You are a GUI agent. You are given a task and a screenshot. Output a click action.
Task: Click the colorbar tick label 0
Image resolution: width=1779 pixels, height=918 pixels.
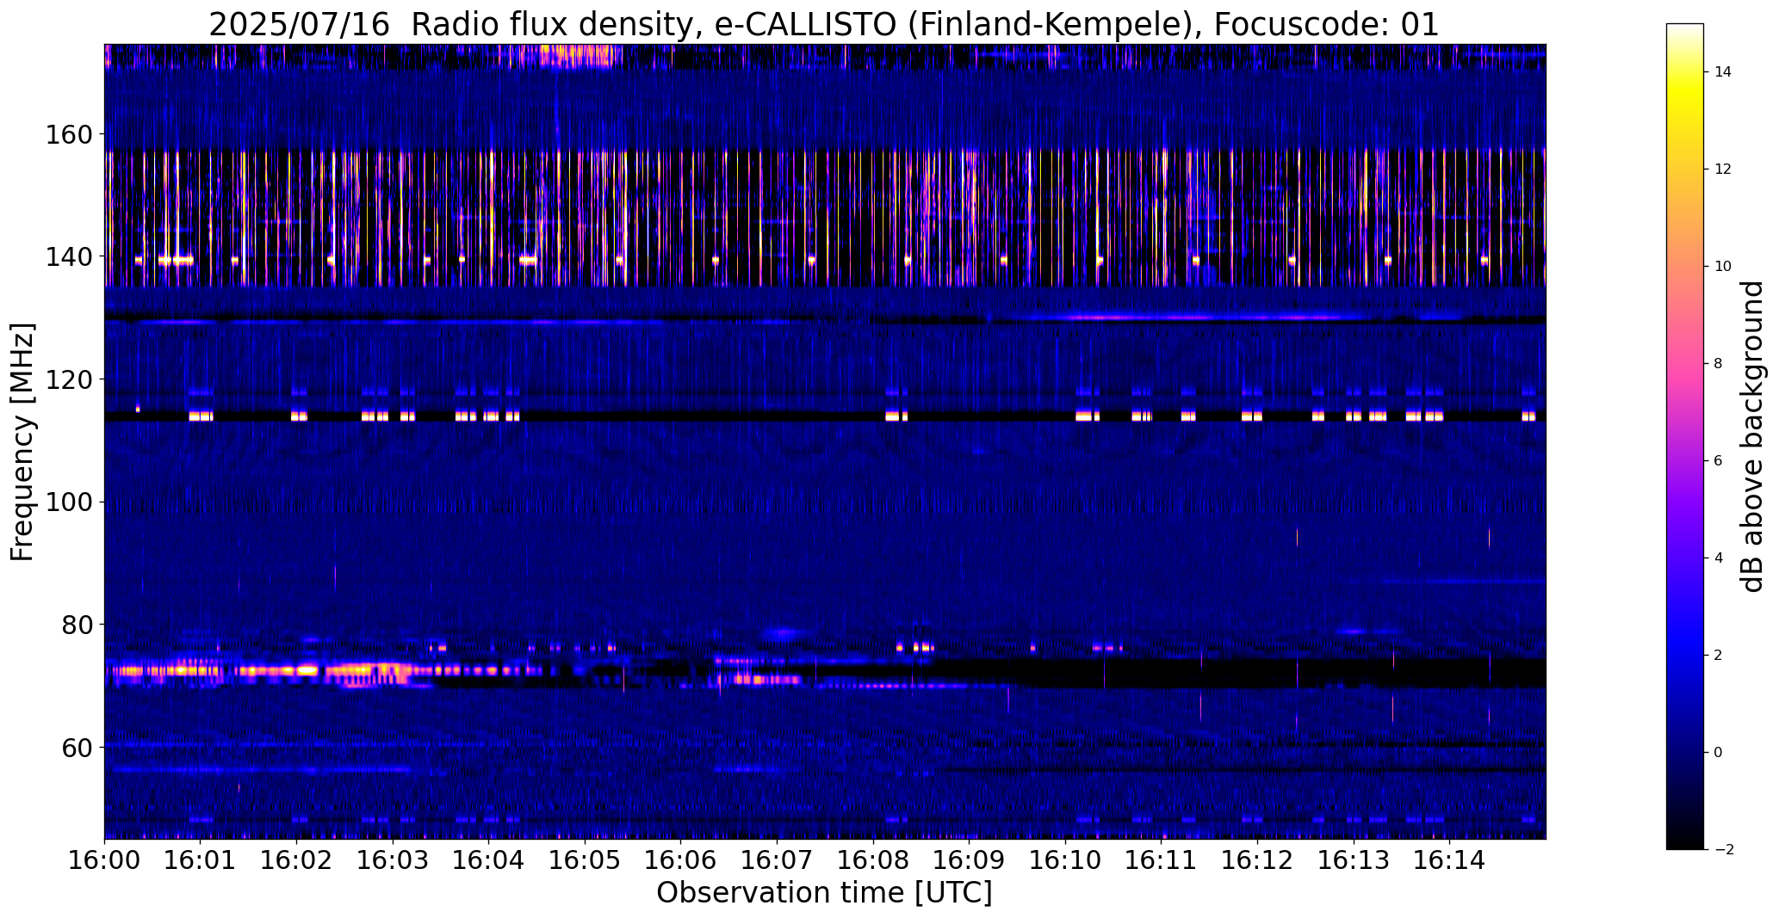click(x=1719, y=753)
